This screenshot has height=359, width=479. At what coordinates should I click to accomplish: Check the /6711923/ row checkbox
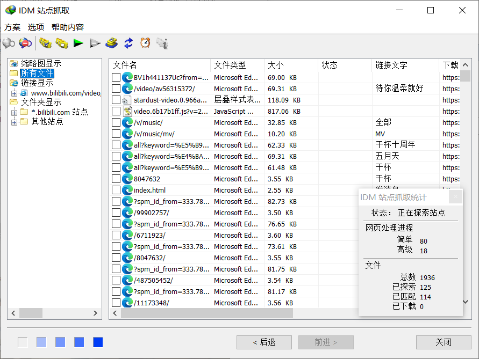(116, 236)
